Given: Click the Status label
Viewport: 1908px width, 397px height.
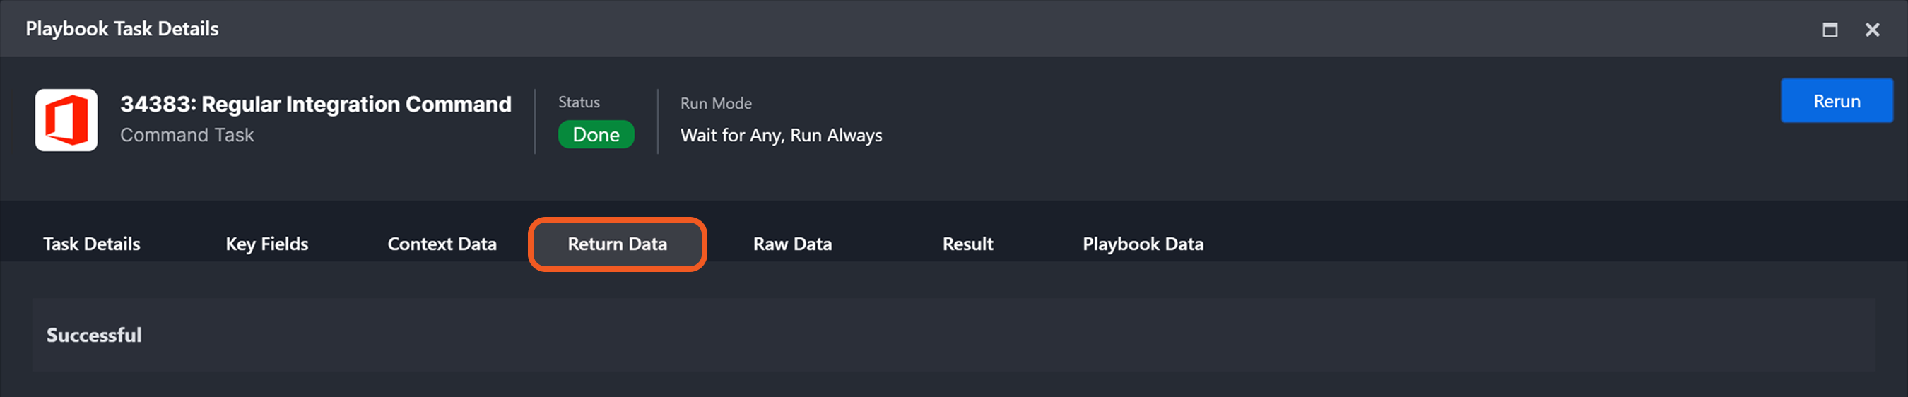Looking at the screenshot, I should click(x=579, y=102).
